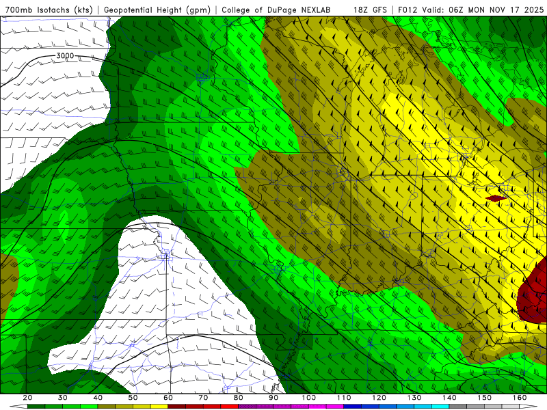The image size is (547, 410).
Task: Click the 160 knot scale label
Action: (x=520, y=398)
